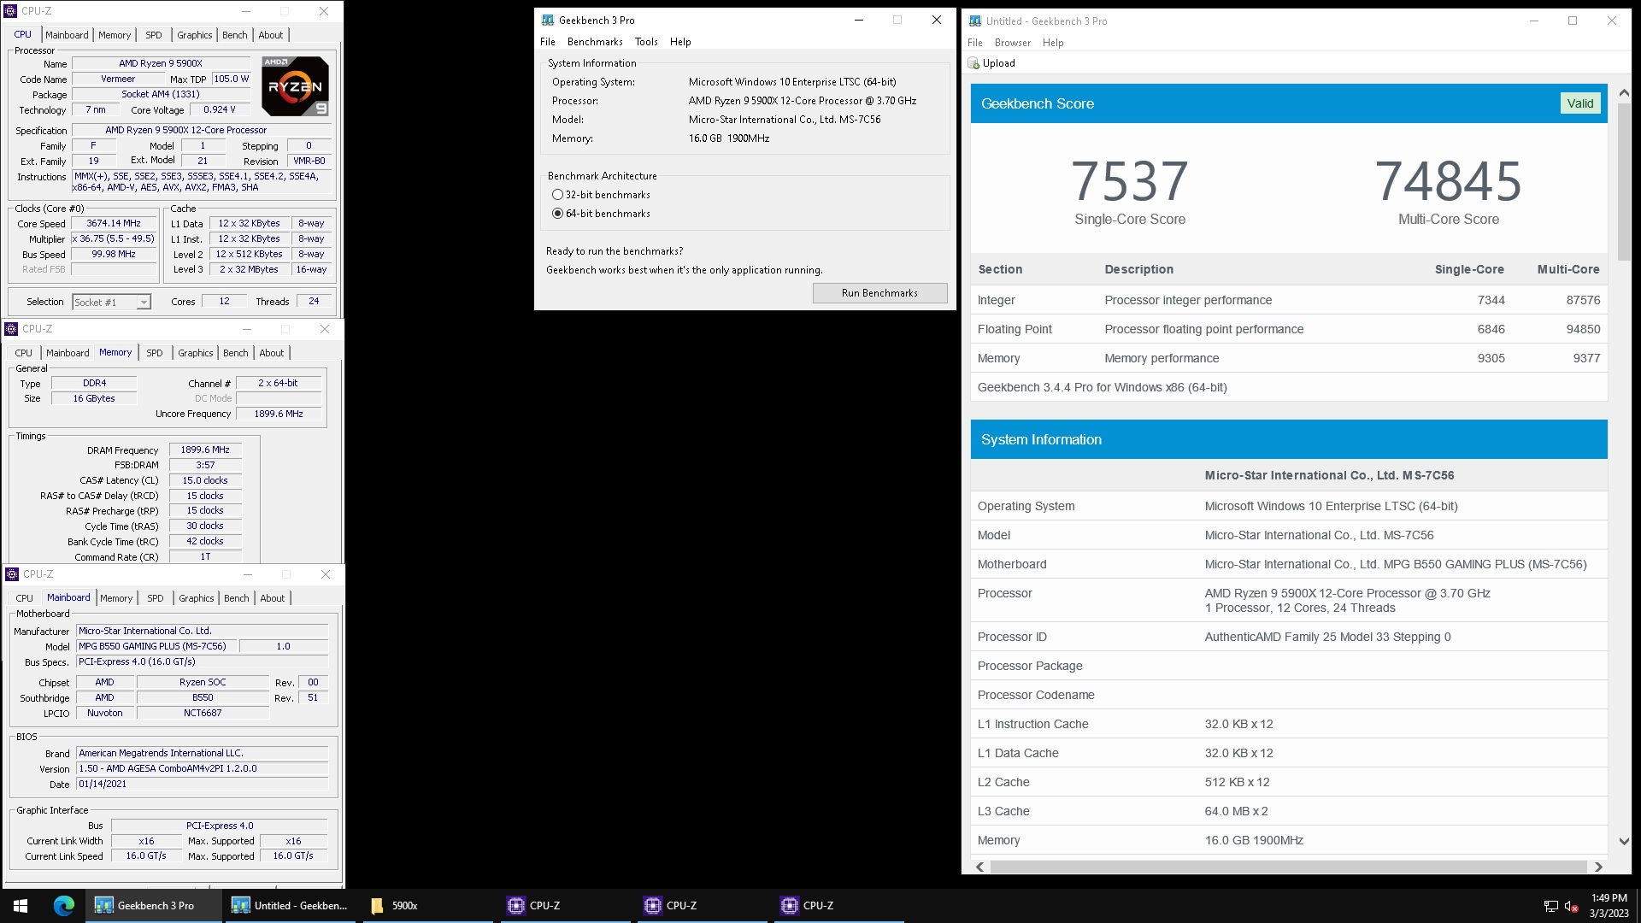Click the Upload icon in Geekbench browser window
This screenshot has height=923, width=1641.
pyautogui.click(x=973, y=63)
